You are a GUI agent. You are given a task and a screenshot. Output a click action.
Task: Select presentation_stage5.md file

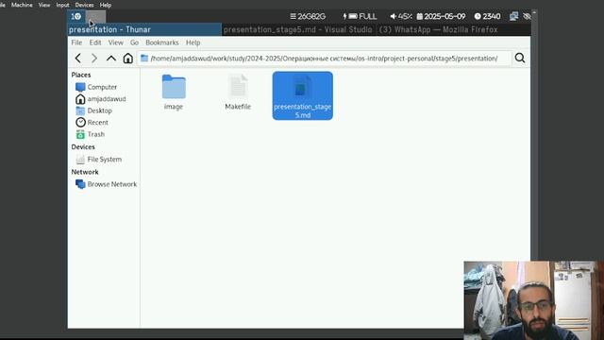point(302,95)
